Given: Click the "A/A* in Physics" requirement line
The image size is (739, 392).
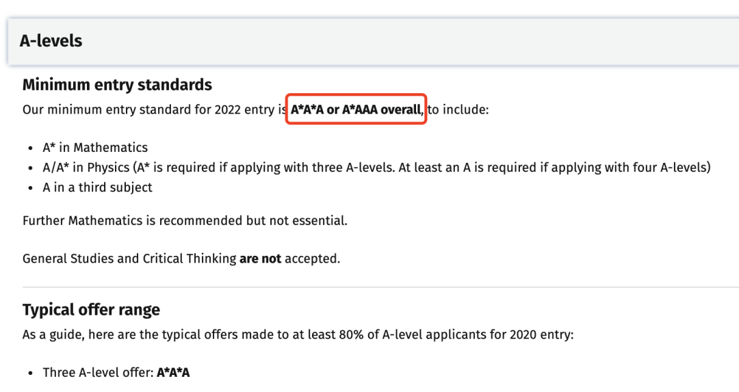Looking at the screenshot, I should [x=376, y=167].
